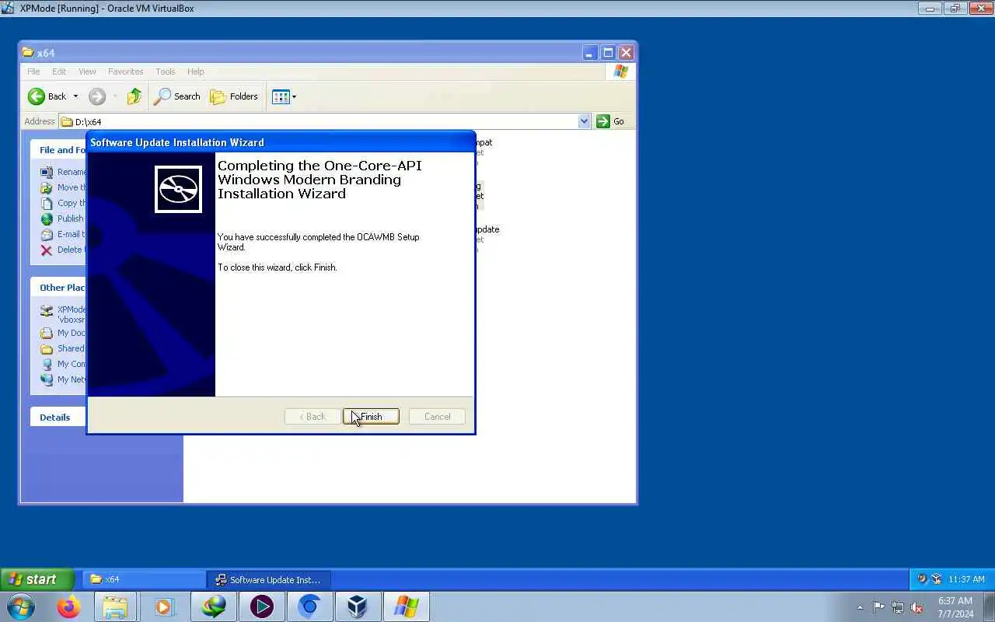Viewport: 995px width, 622px height.
Task: Expand the Back history dropdown arrow
Action: (x=75, y=96)
